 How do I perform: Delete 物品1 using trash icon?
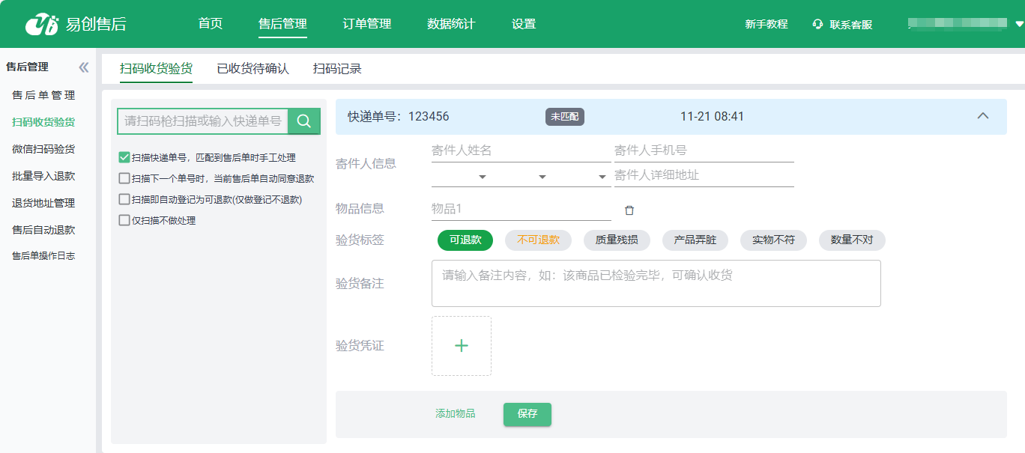coord(629,210)
